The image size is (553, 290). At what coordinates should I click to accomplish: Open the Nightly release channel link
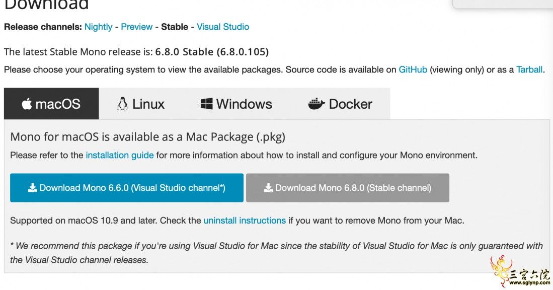pos(99,27)
